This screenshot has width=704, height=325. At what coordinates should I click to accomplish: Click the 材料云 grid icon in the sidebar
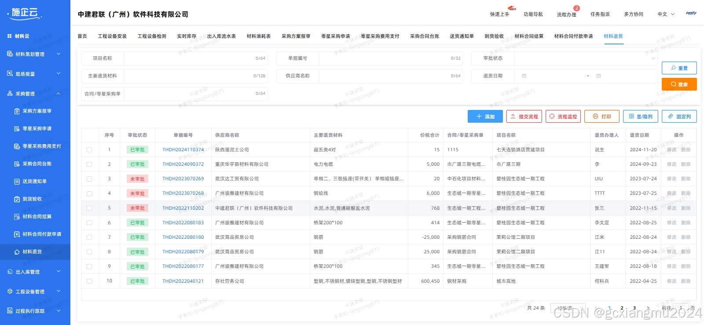(9, 36)
